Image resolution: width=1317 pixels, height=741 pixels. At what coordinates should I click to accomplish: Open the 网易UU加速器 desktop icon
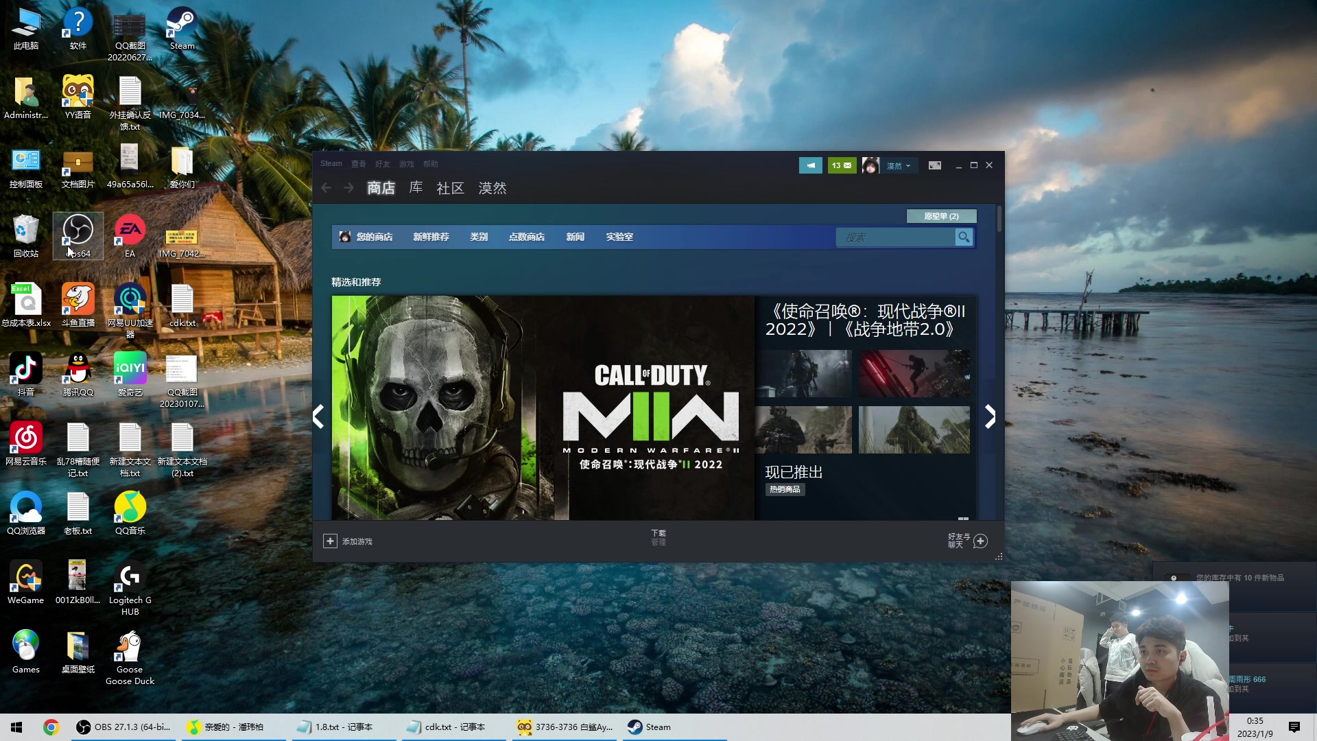coord(130,311)
